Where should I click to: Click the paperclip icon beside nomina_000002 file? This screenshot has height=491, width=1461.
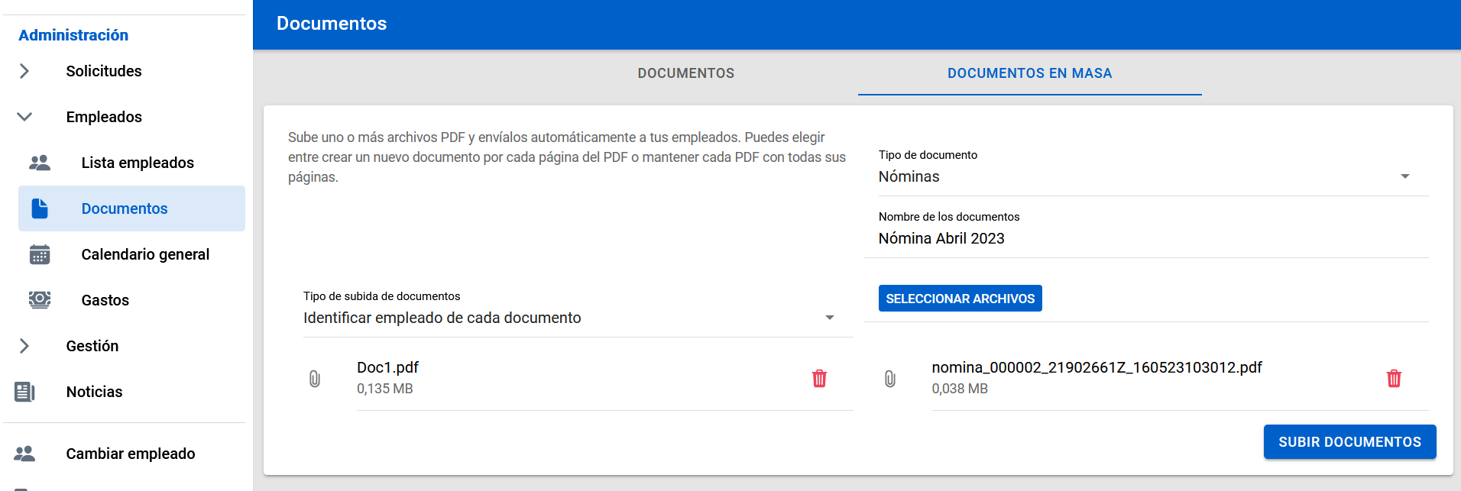(x=890, y=379)
